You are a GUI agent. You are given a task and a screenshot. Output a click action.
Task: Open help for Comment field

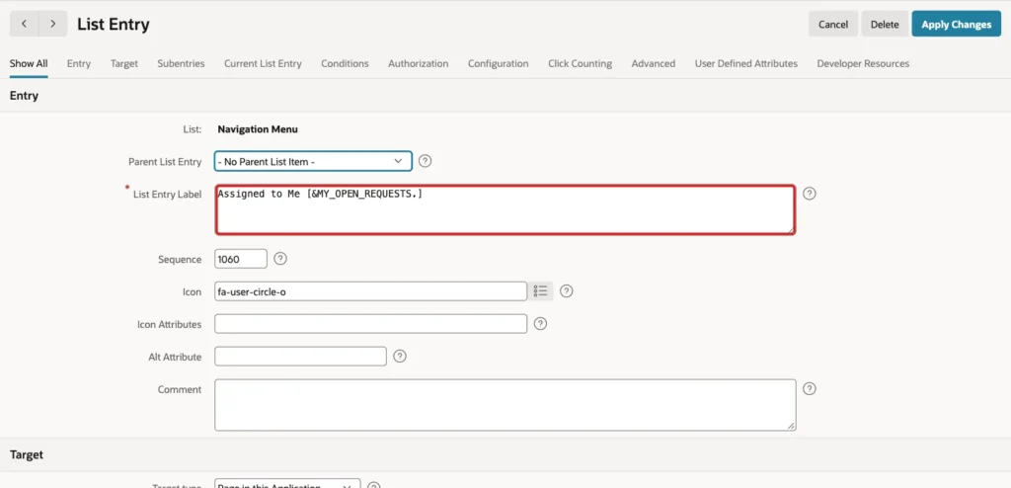coord(810,388)
